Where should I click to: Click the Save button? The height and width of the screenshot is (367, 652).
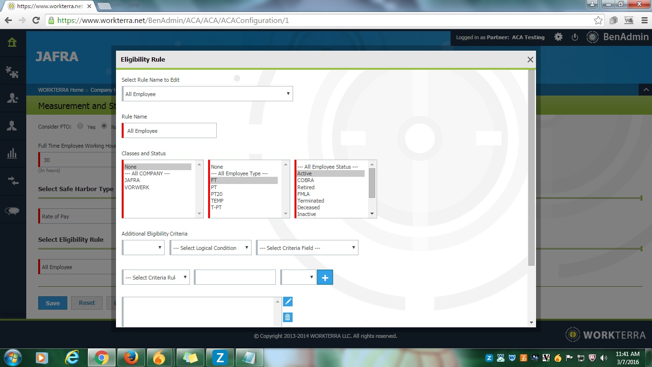[53, 303]
